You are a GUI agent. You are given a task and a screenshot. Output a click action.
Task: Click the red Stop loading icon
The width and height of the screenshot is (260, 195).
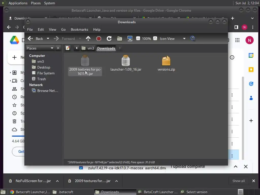(99, 39)
